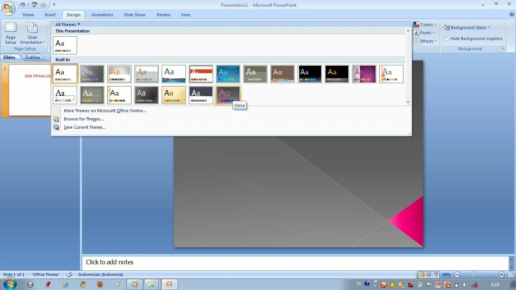
Task: Open Customize Quick Access Toolbar arrow
Action: pyautogui.click(x=54, y=5)
